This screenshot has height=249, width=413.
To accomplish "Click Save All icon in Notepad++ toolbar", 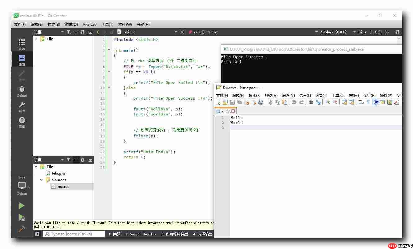I will [239, 102].
